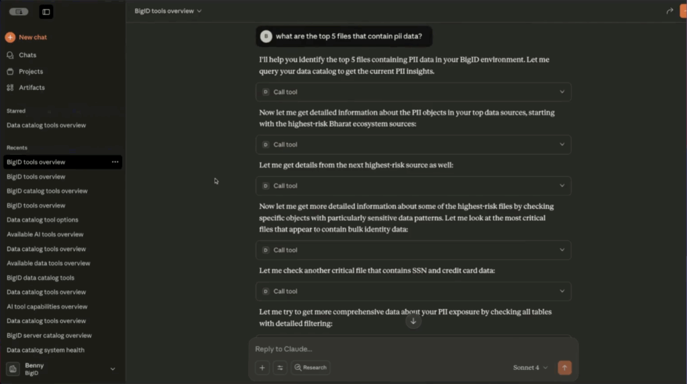Click the scroll-to-bottom arrow button
The image size is (687, 384).
pos(413,321)
